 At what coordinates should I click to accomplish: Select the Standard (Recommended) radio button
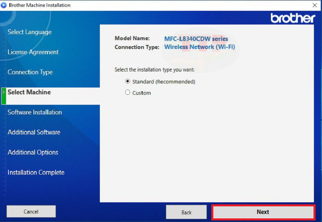(x=128, y=81)
